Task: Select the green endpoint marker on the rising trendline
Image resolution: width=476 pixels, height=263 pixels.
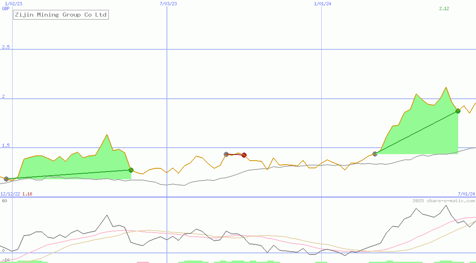Action: (458, 111)
